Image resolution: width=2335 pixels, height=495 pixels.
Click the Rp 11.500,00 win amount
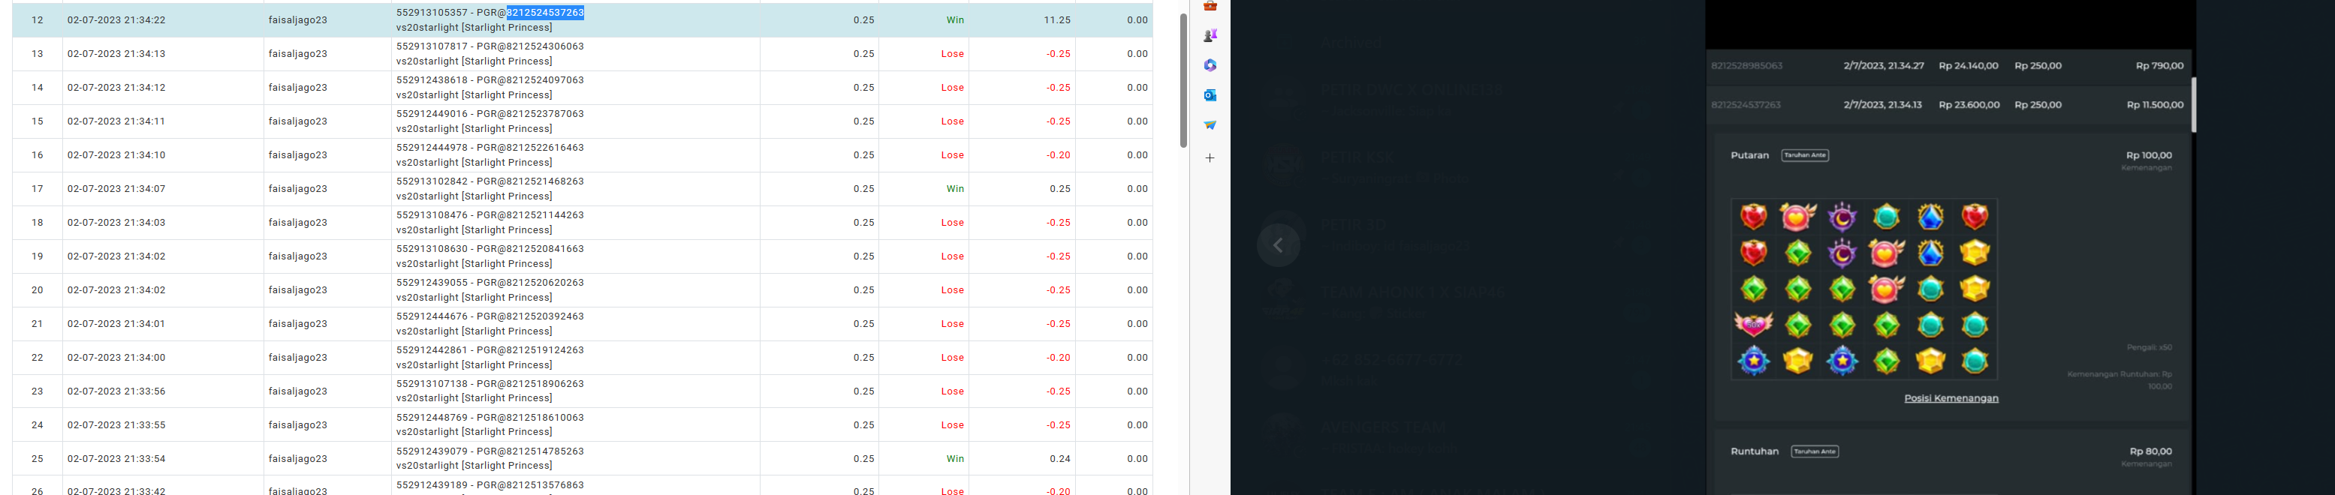coord(2155,105)
